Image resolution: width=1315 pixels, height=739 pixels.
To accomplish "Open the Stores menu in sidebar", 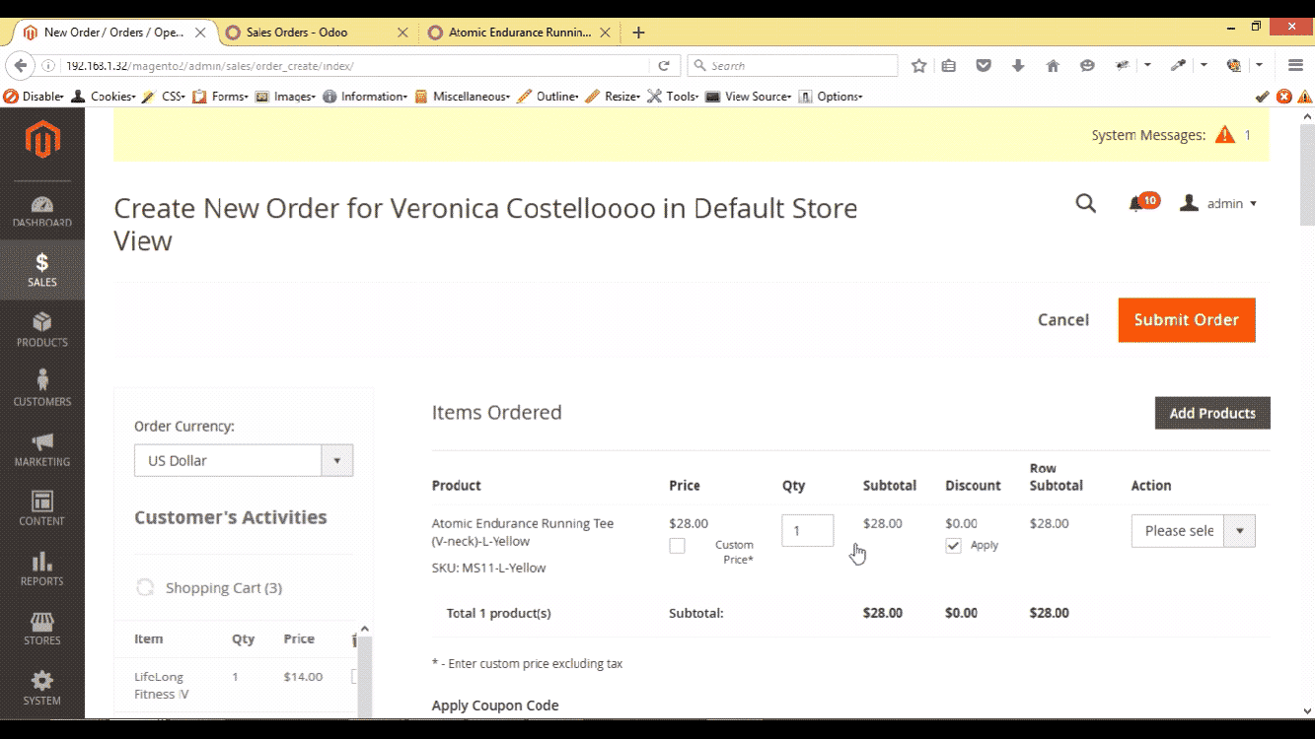I will pyautogui.click(x=42, y=628).
